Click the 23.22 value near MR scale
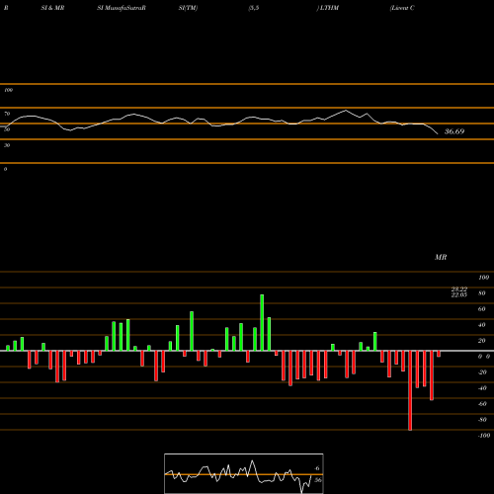 tap(459, 289)
